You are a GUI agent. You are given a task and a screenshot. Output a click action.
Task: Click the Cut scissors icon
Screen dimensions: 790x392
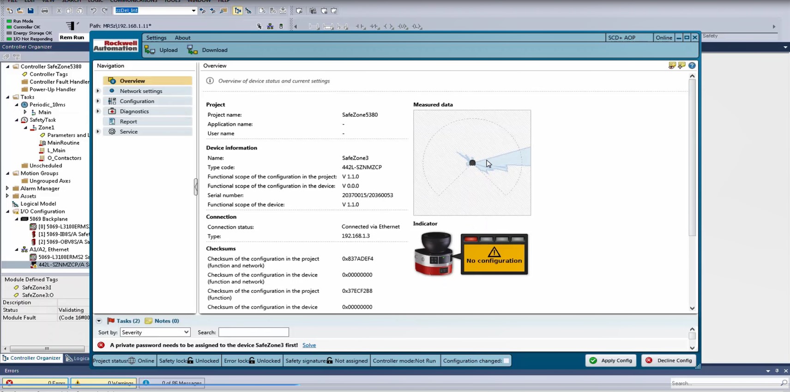pyautogui.click(x=59, y=11)
